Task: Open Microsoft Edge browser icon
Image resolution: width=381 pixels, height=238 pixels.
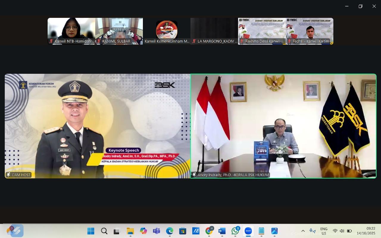Action: click(x=169, y=231)
